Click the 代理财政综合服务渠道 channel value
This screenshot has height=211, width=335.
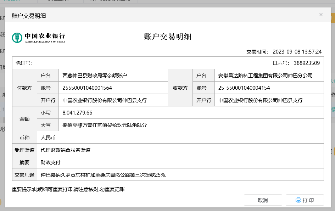(66, 150)
